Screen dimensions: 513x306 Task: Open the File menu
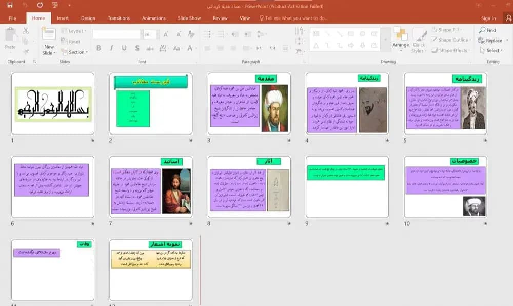12,18
